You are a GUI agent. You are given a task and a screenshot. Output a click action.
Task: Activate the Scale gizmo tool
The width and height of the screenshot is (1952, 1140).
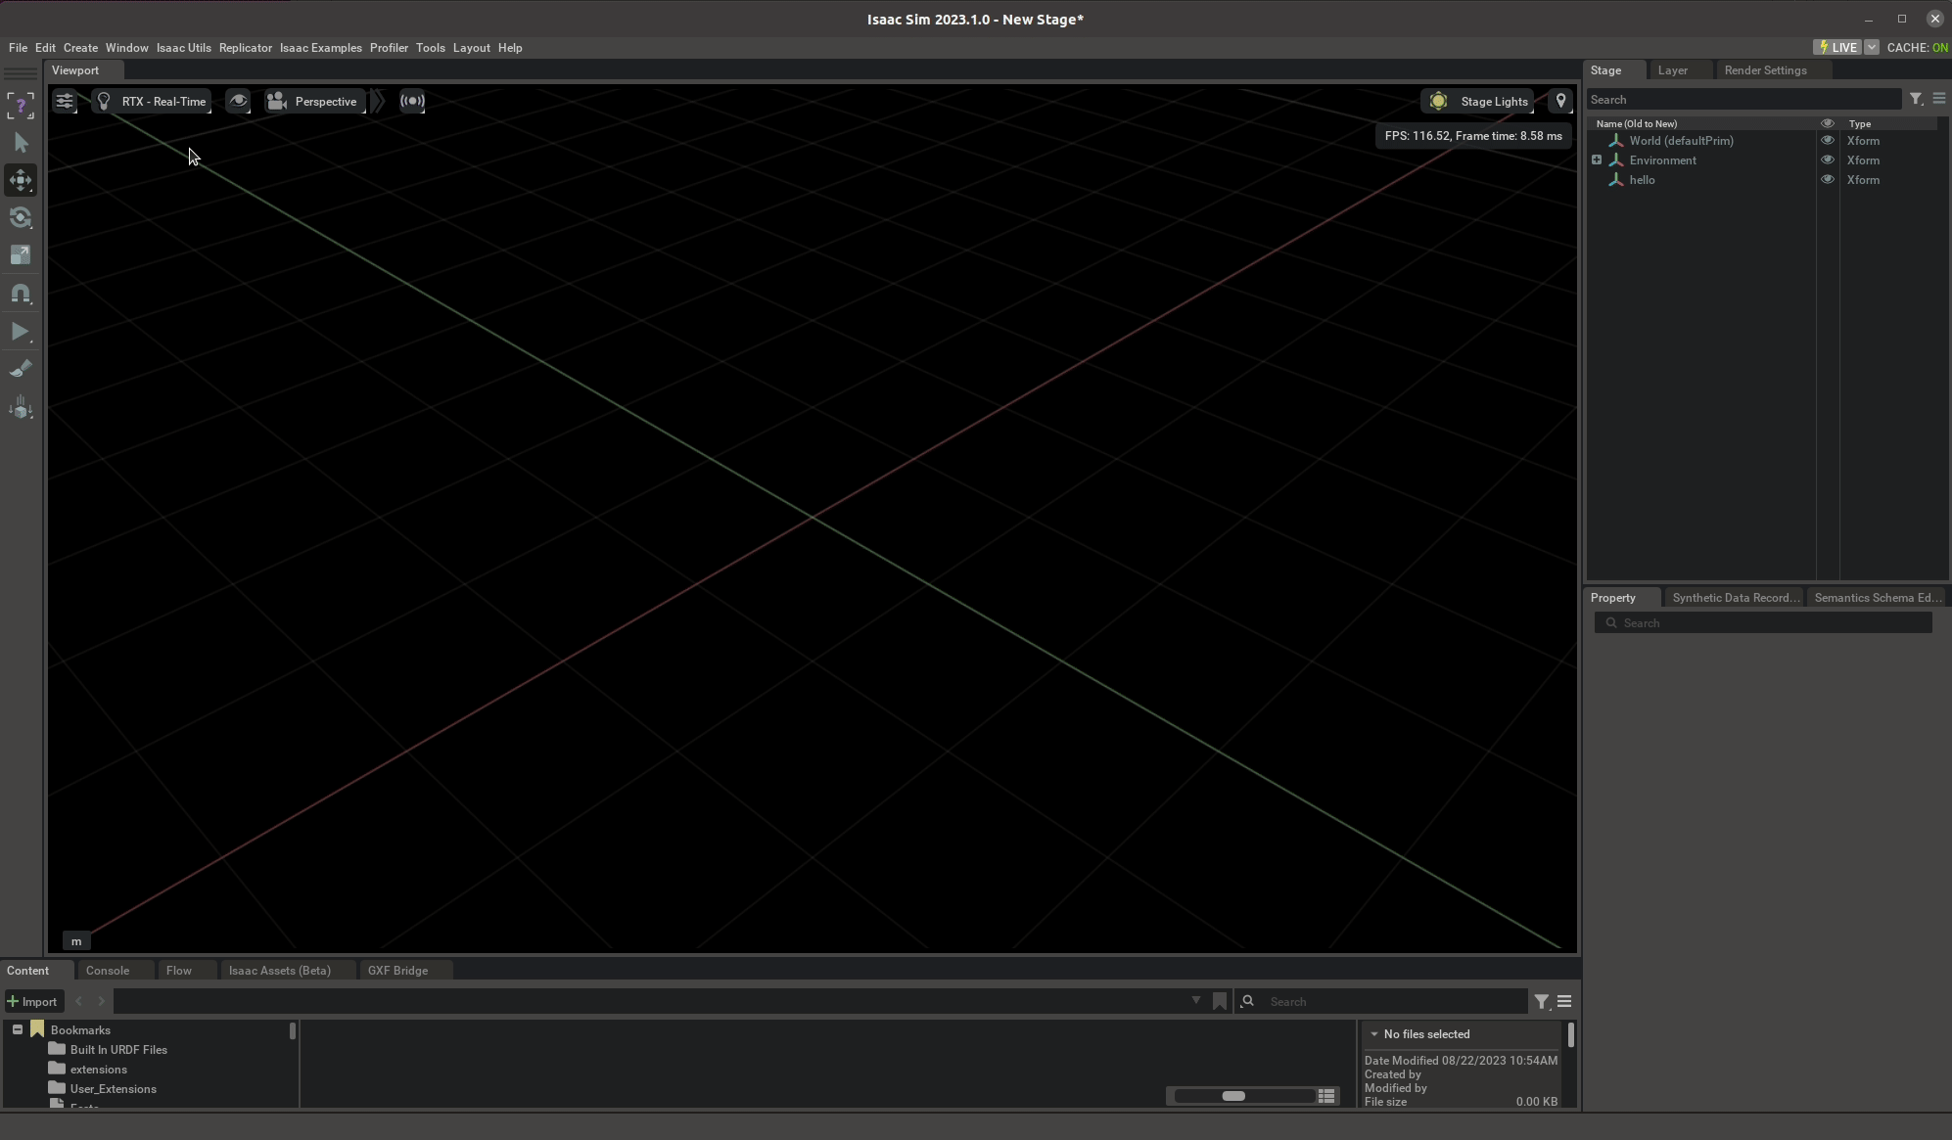pyautogui.click(x=21, y=255)
